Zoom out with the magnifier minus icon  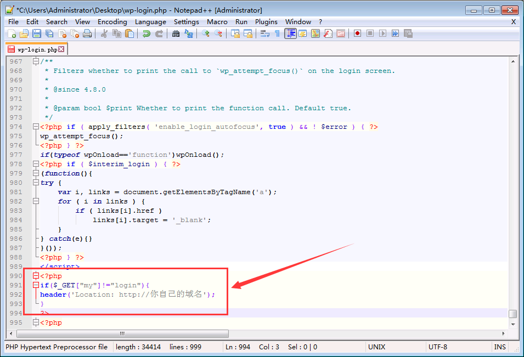(218, 34)
